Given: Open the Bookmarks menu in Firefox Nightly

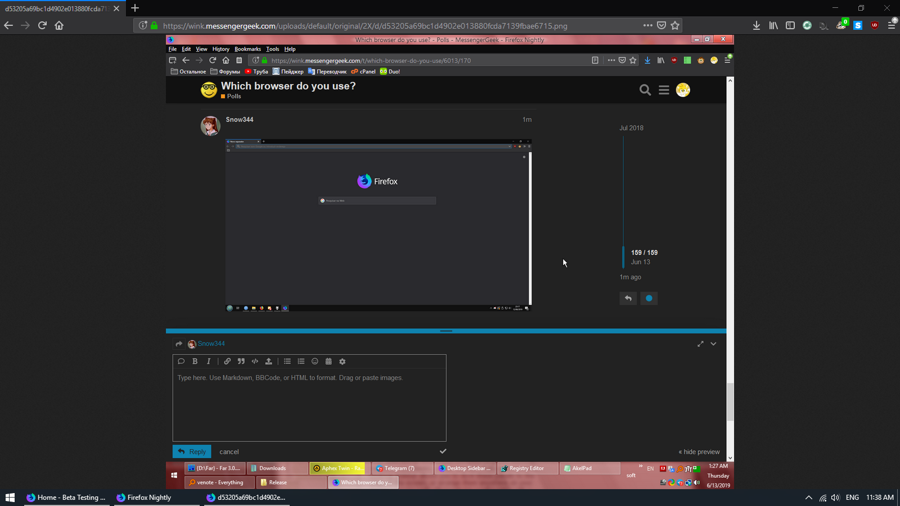Looking at the screenshot, I should (247, 49).
